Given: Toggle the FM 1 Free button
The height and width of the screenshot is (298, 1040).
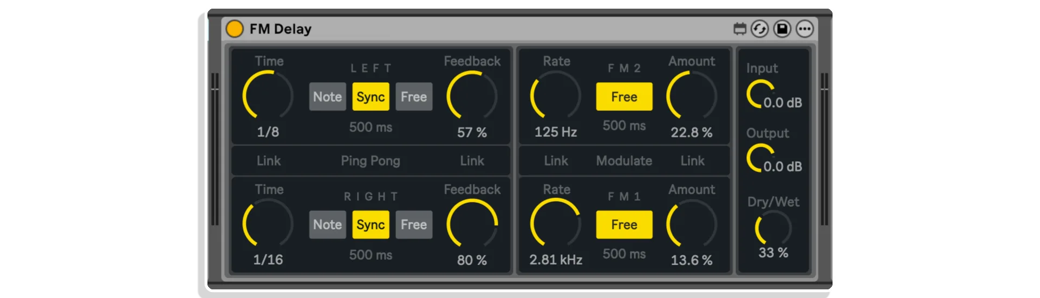Looking at the screenshot, I should pyautogui.click(x=624, y=224).
